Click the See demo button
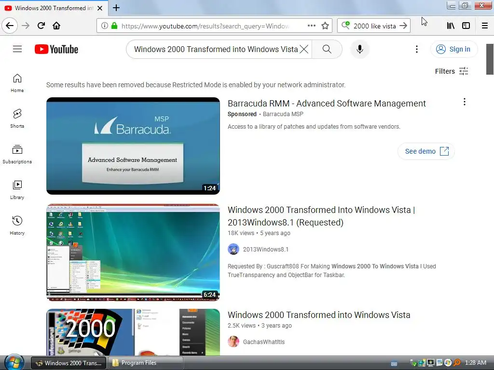This screenshot has width=494, height=370. [426, 151]
